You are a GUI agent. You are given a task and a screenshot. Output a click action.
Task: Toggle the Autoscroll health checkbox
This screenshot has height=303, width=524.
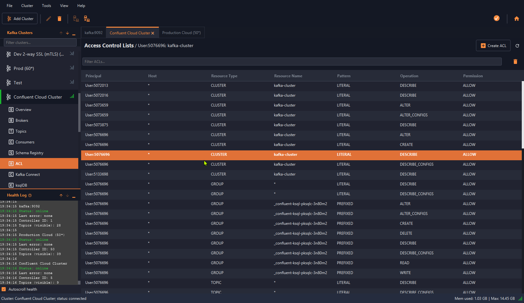[4, 289]
